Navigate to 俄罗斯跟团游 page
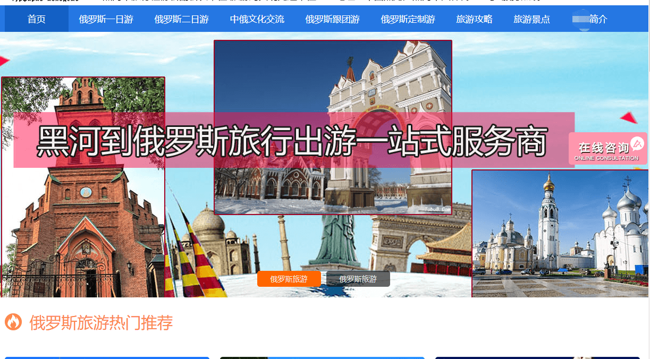The image size is (650, 359). click(332, 19)
